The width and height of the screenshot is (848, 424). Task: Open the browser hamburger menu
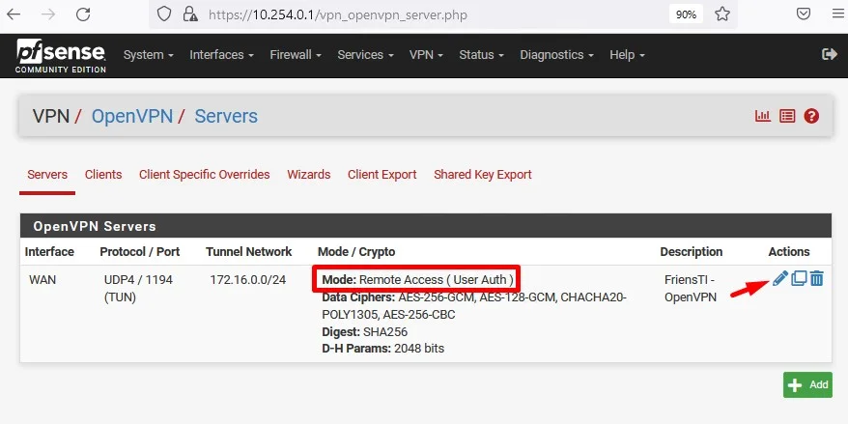(837, 14)
